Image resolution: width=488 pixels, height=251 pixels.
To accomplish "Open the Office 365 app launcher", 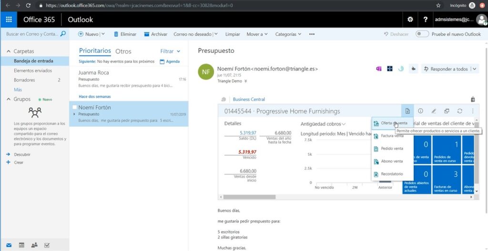I will click(9, 20).
